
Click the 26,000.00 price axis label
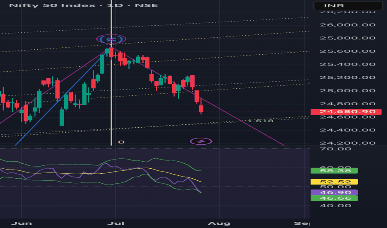click(x=348, y=24)
